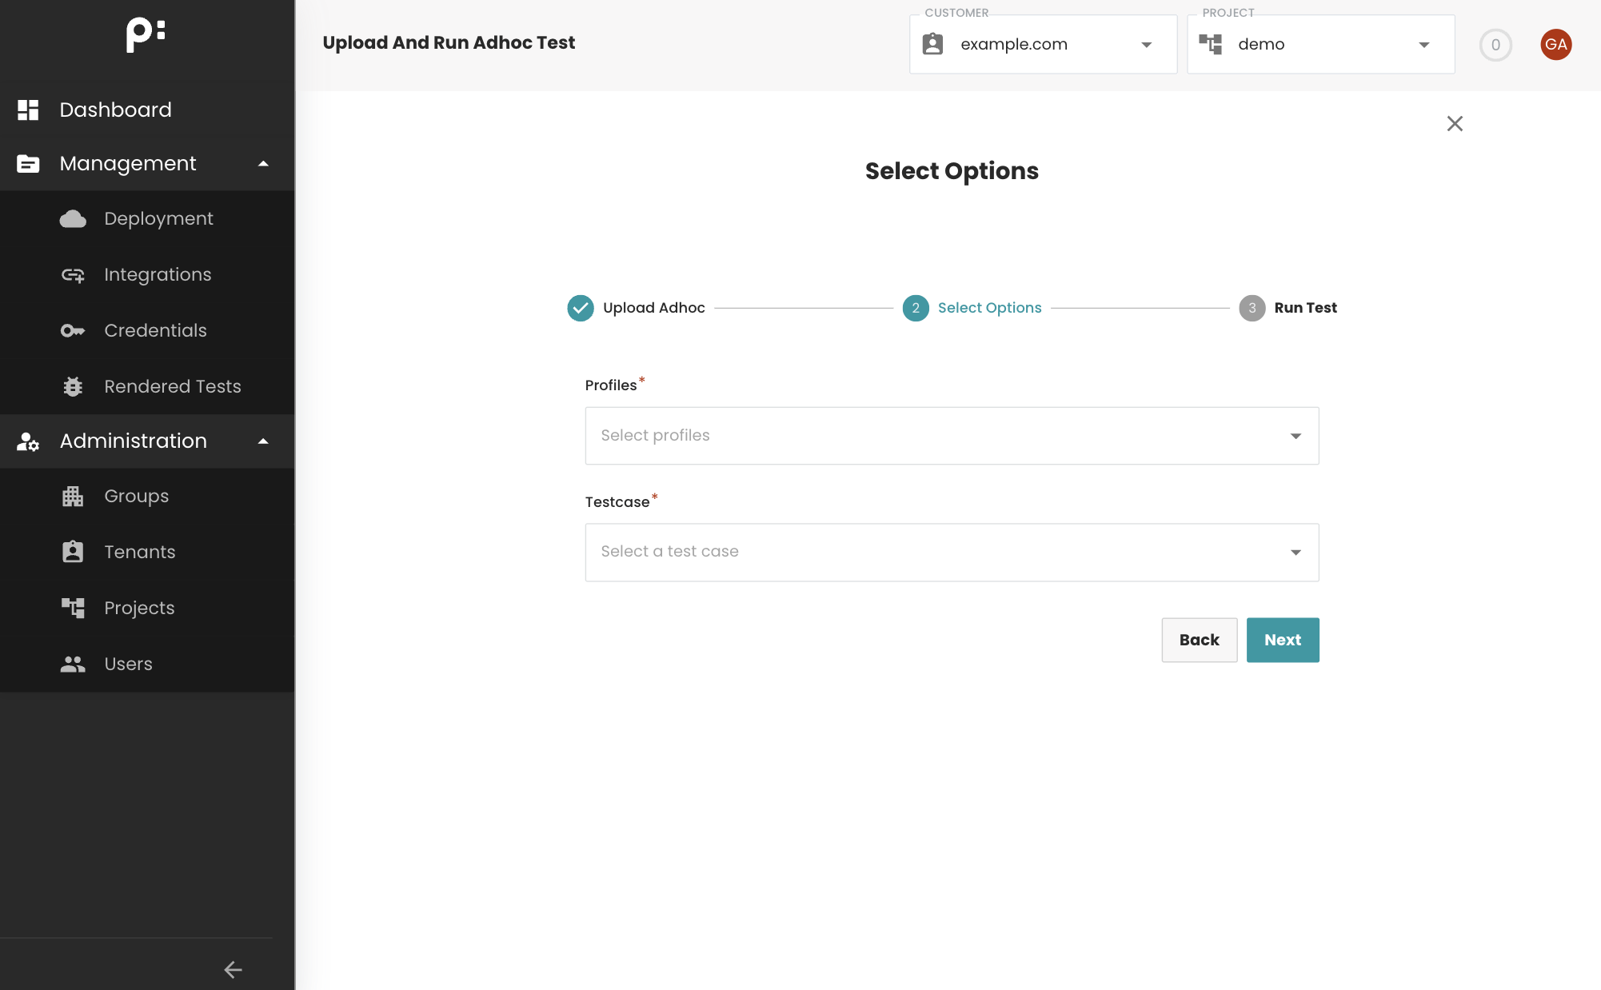Open the Select a test case dropdown
1601x990 pixels.
tap(1295, 552)
